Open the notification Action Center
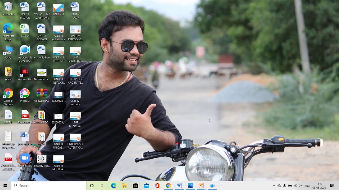This screenshot has height=190, width=339. (332, 186)
